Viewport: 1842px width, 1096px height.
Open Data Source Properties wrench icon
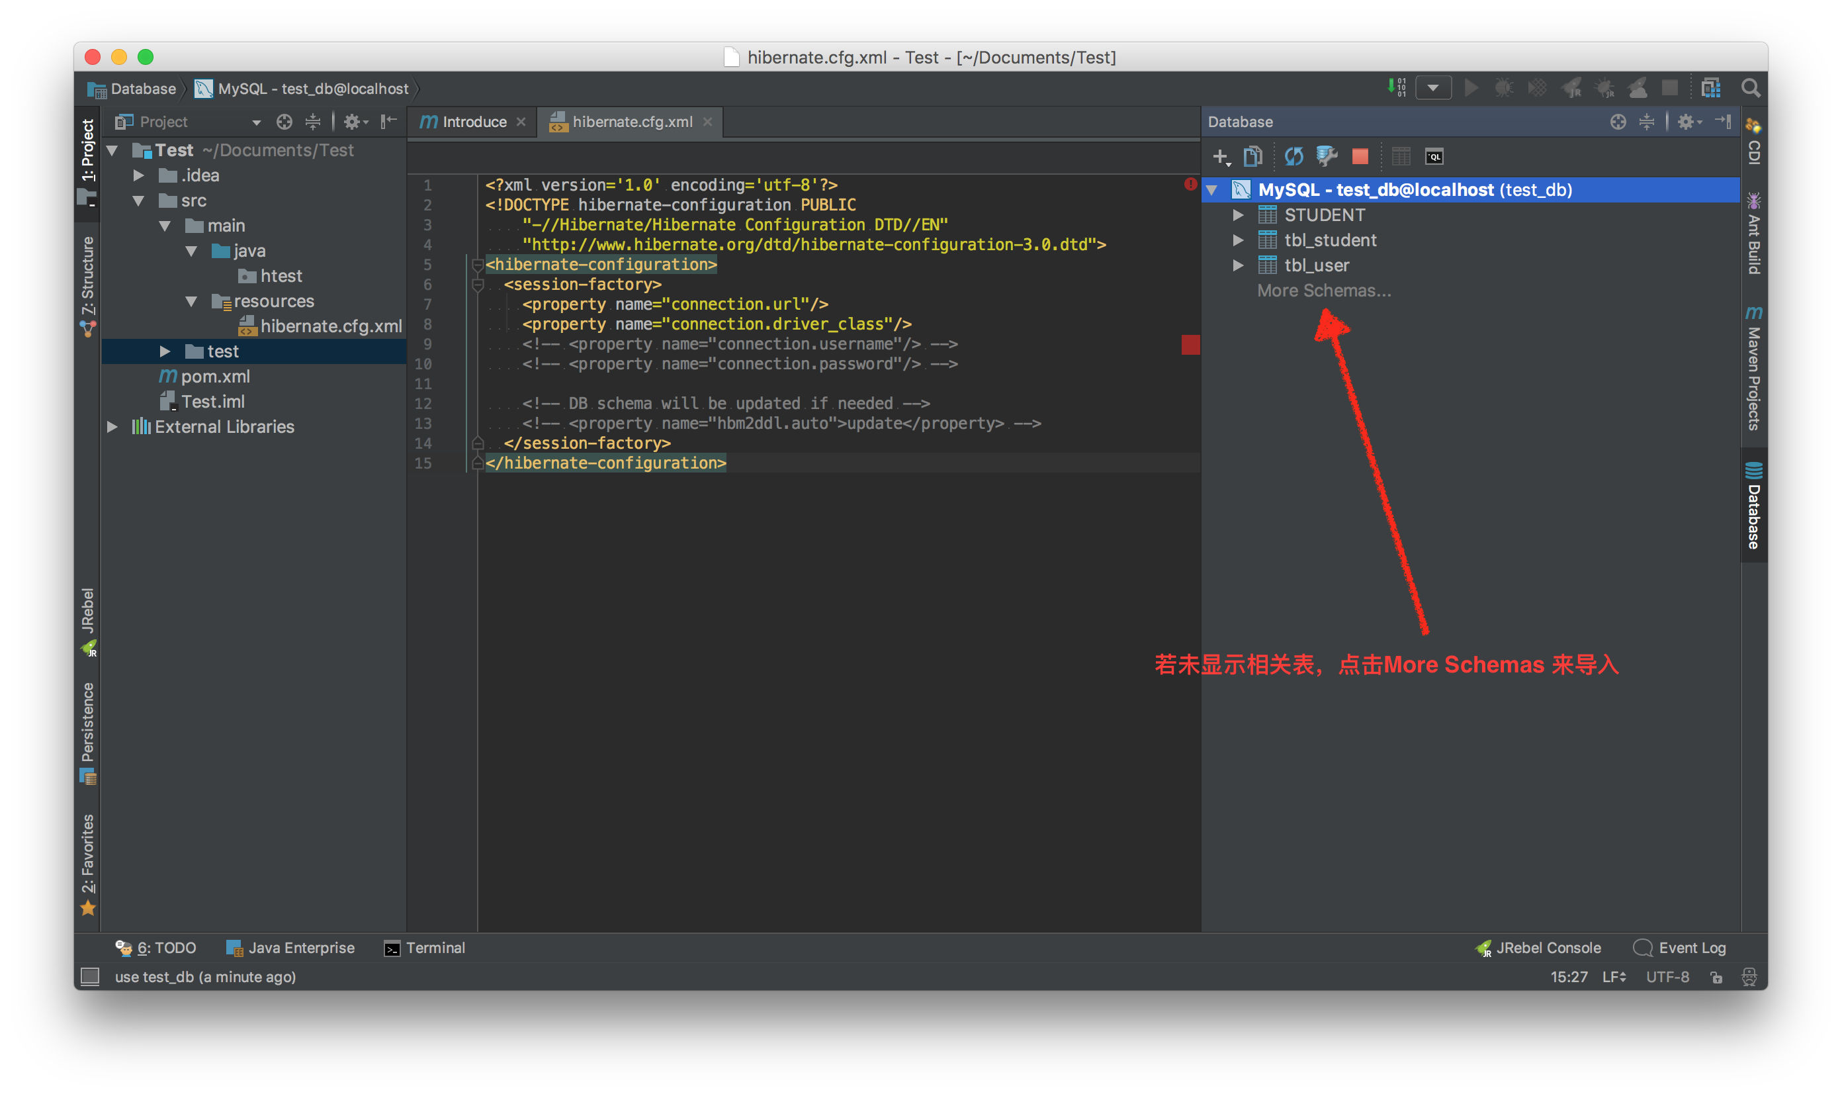[1327, 156]
